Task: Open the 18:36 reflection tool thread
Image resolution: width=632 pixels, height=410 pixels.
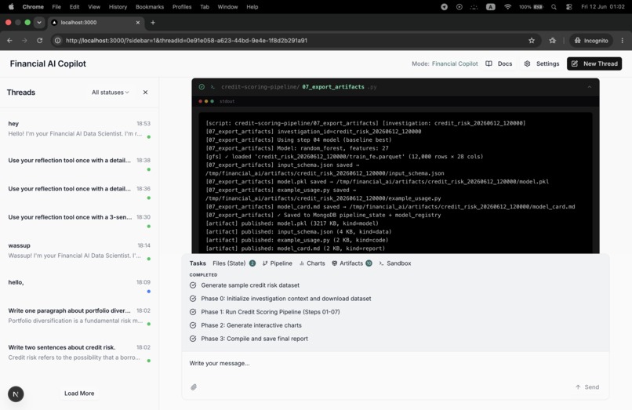Action: click(x=79, y=193)
